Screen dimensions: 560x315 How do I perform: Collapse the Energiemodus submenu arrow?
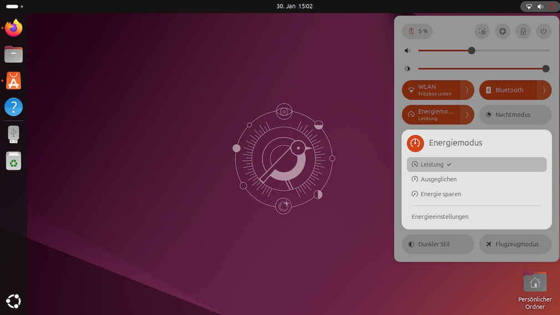coord(467,115)
